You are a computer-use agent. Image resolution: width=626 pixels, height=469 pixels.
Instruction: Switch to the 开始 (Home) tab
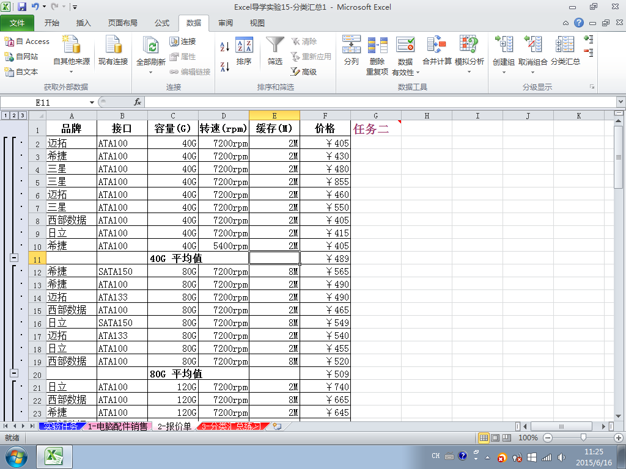[x=52, y=23]
